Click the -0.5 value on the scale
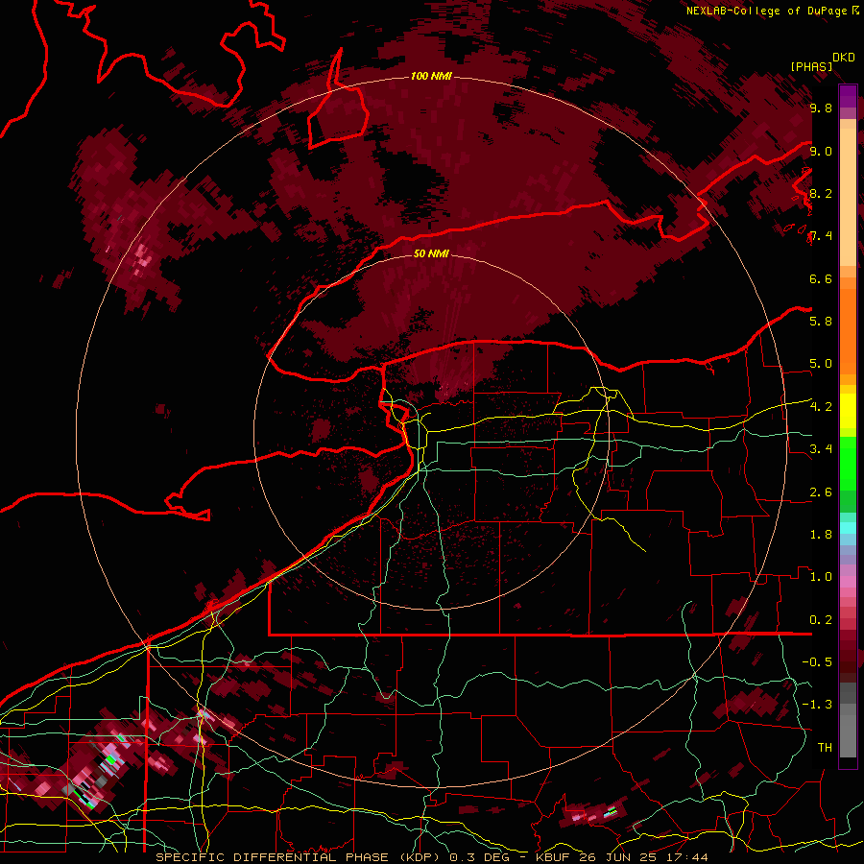Viewport: 864px width, 864px height. coord(817,662)
